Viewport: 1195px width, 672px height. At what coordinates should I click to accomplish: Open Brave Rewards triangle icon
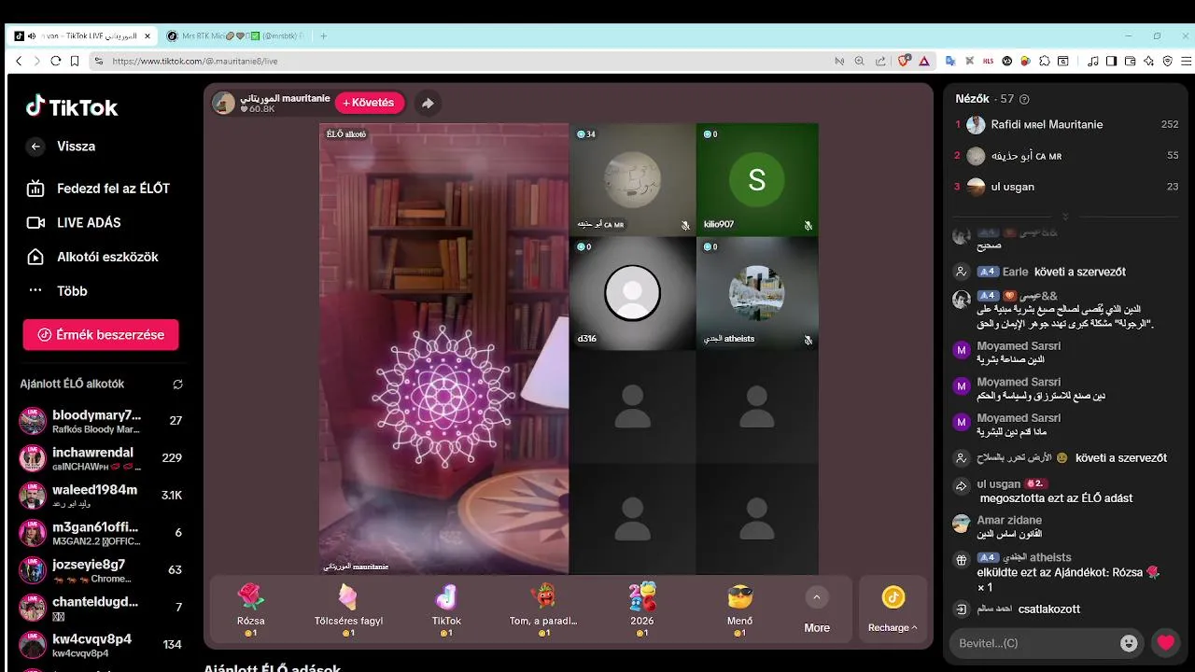(923, 61)
